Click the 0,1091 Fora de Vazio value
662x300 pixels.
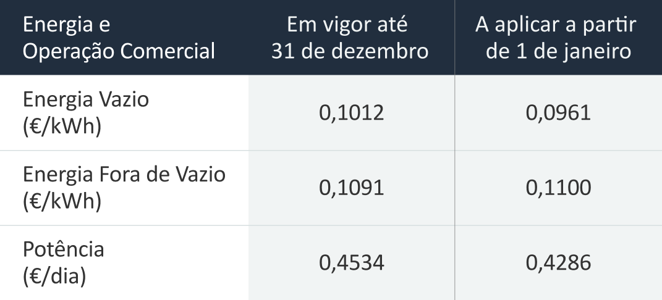point(352,188)
